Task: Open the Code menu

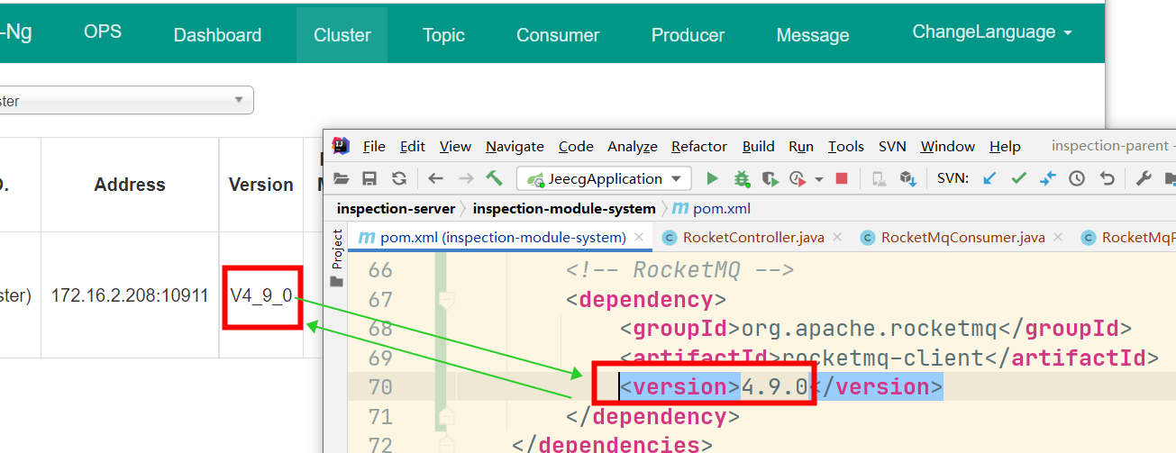Action: point(576,146)
